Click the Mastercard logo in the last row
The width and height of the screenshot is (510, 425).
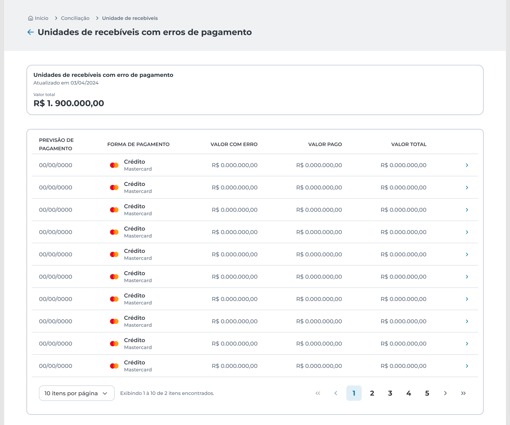click(x=114, y=366)
